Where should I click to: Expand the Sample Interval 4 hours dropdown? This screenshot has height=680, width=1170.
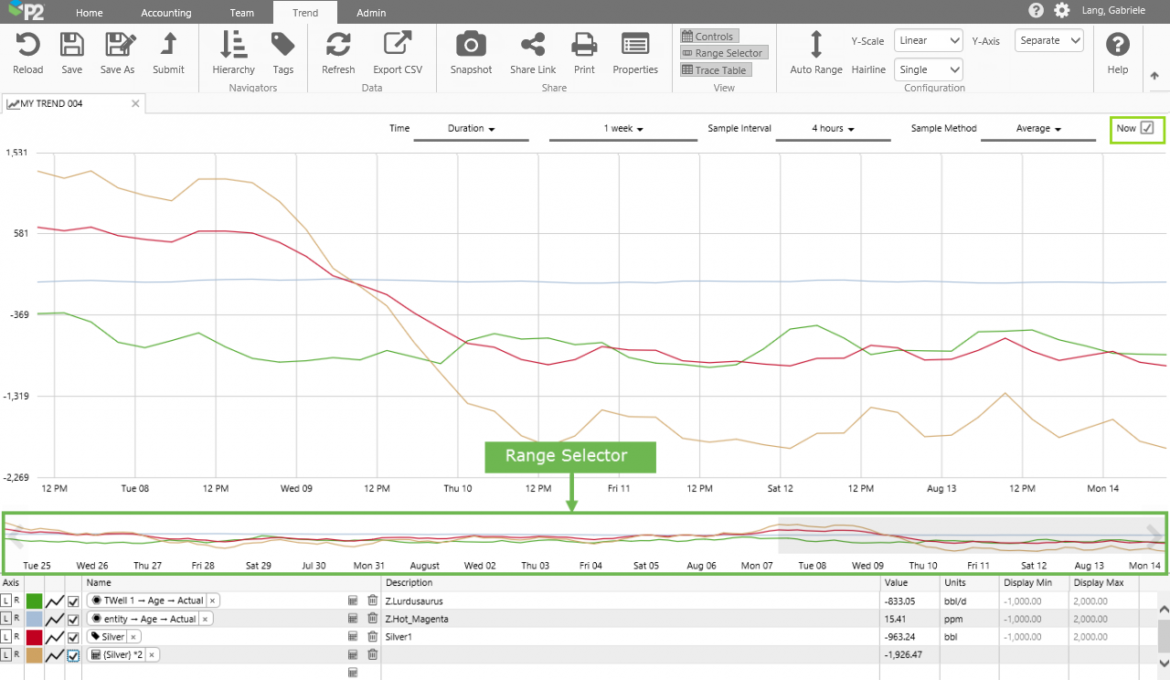tap(833, 129)
